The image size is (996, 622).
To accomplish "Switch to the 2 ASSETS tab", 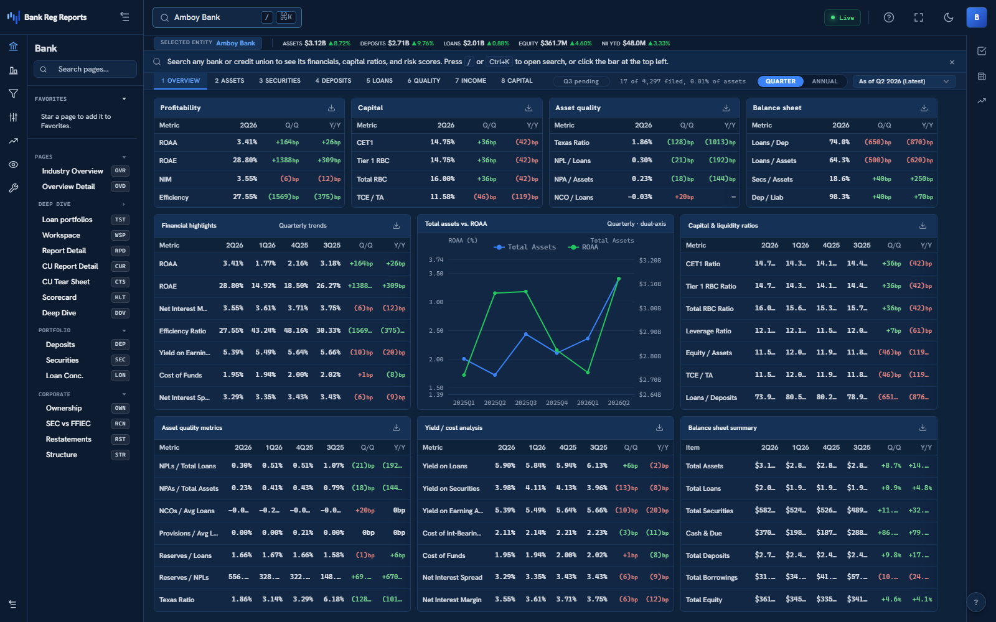I will click(230, 81).
